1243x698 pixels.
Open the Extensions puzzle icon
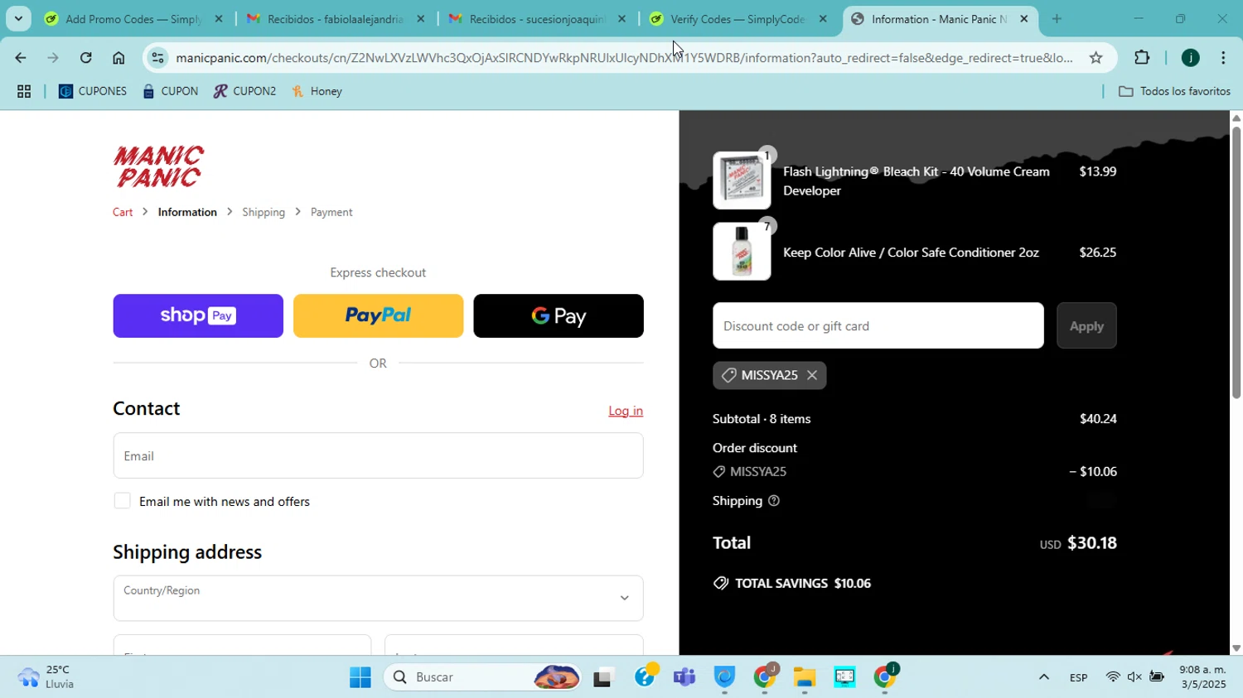[1142, 58]
